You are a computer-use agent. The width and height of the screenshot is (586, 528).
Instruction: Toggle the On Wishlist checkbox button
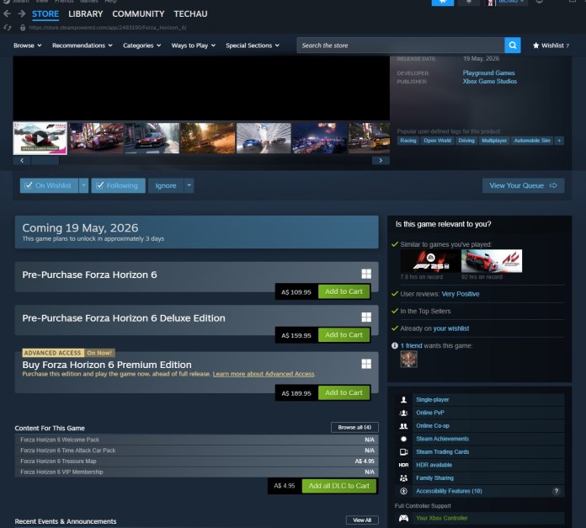[x=49, y=185]
